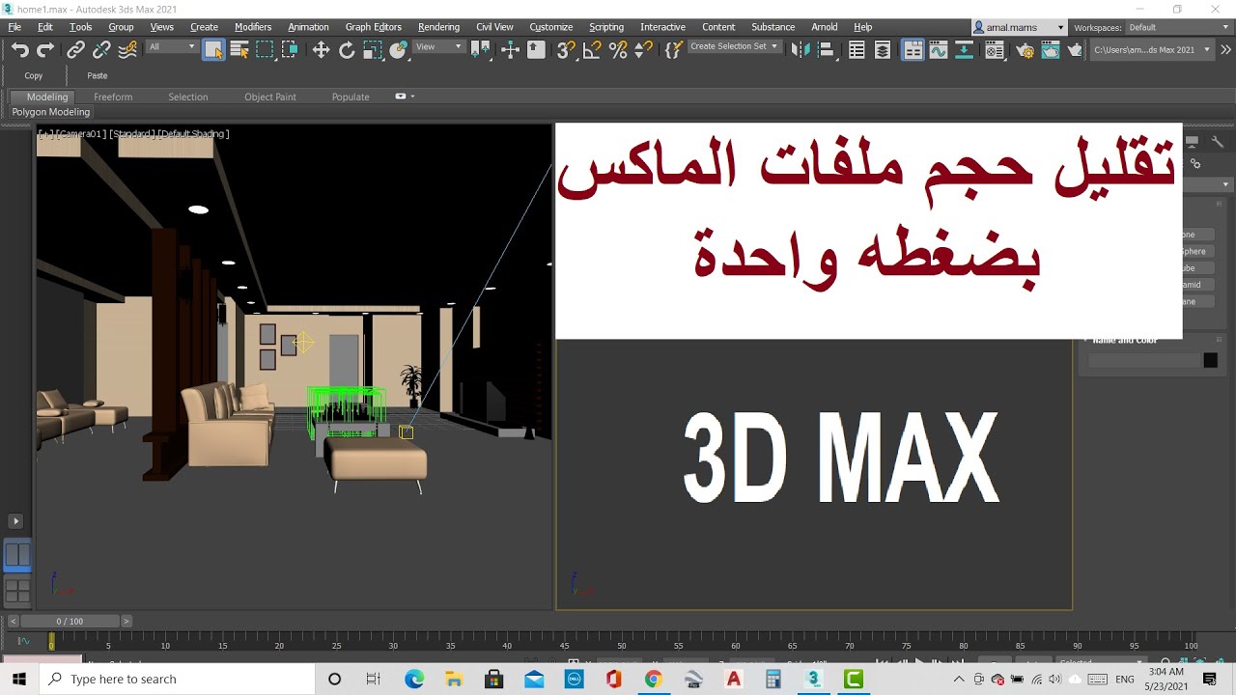The height and width of the screenshot is (695, 1236).
Task: Click Use Pivot Point Center icon
Action: pyautogui.click(x=481, y=50)
